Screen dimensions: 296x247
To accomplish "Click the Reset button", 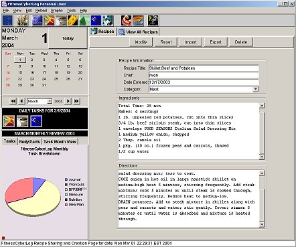I will pyautogui.click(x=166, y=42).
